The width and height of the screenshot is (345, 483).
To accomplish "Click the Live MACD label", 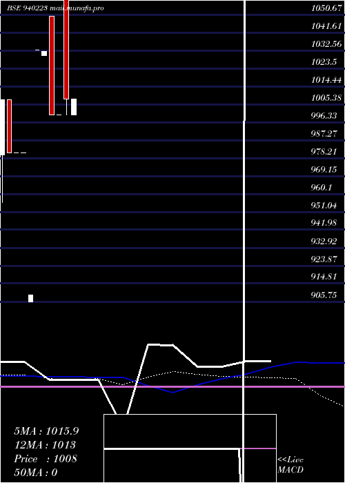I will (x=290, y=465).
